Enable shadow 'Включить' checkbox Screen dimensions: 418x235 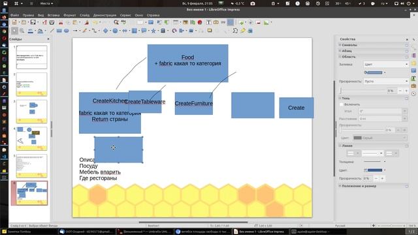(341, 104)
